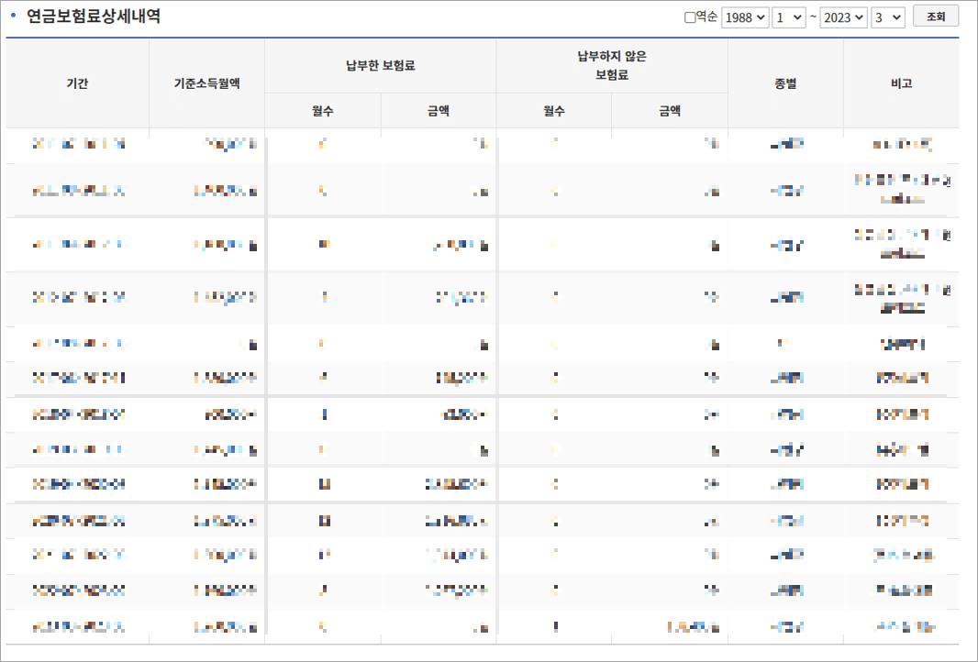The width and height of the screenshot is (978, 662).
Task: Click the 납부한 보험료 header cell
Action: click(x=381, y=64)
